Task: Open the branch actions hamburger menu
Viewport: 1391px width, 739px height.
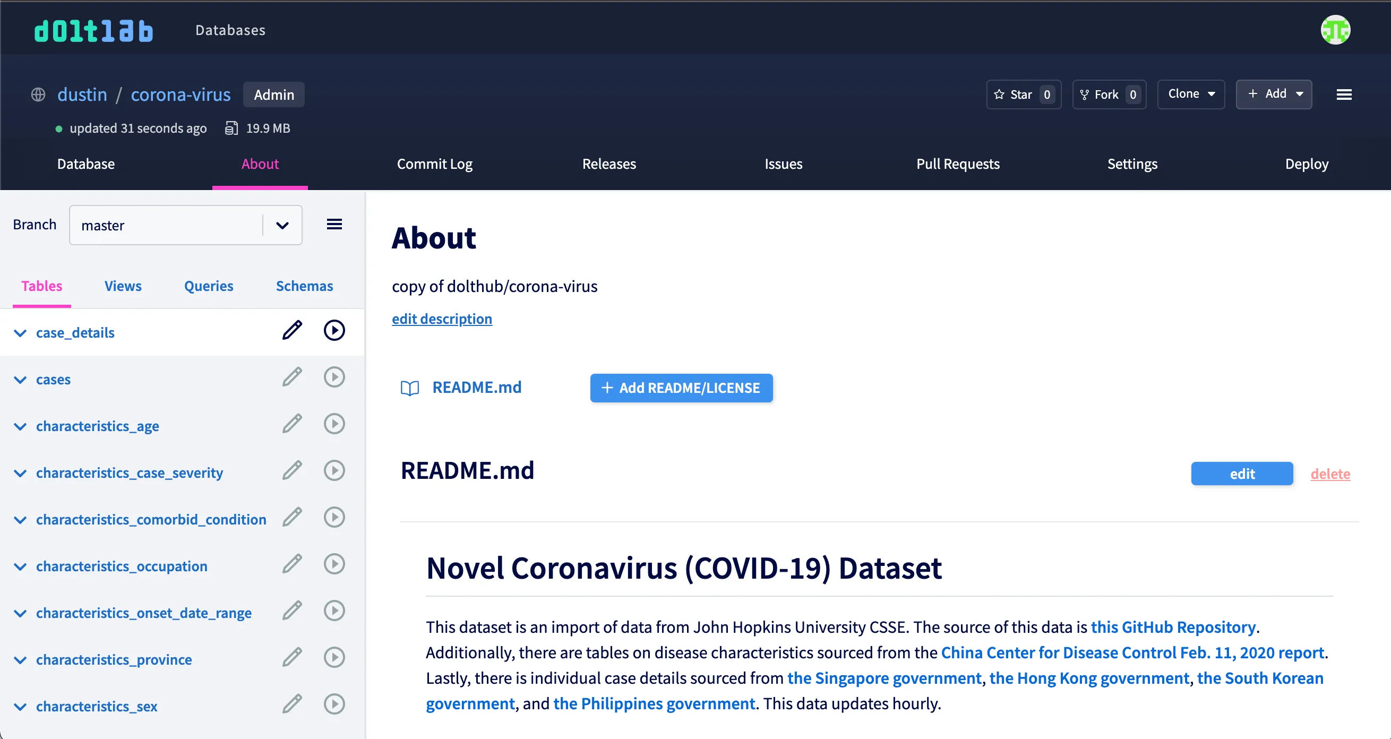Action: coord(334,224)
